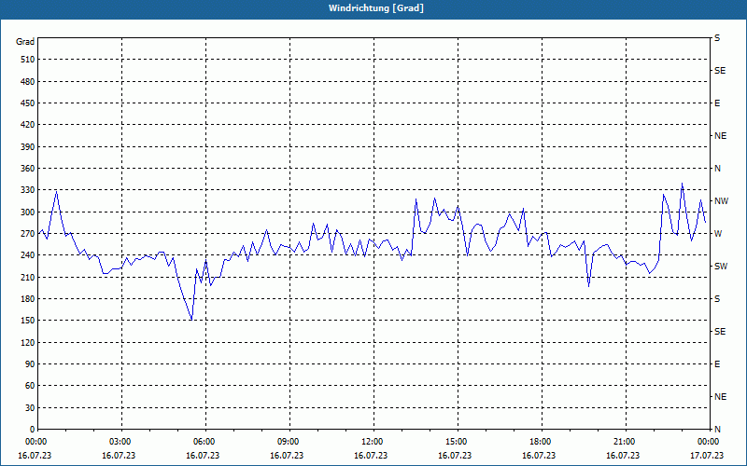Select the 06:00 time label

(x=205, y=442)
